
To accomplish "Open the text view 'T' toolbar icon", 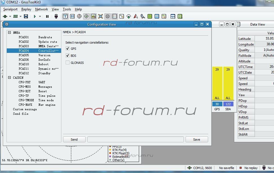I will [x=65, y=17].
